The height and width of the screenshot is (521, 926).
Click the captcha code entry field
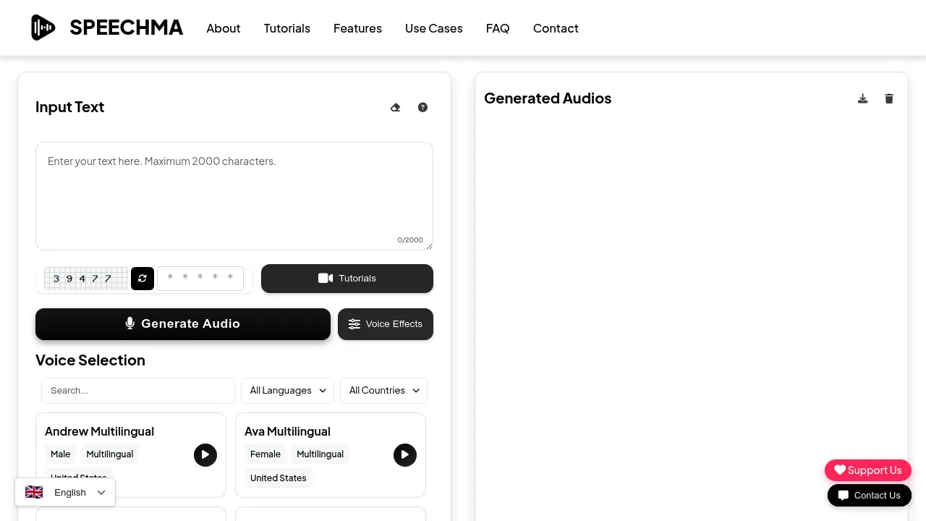(x=200, y=279)
